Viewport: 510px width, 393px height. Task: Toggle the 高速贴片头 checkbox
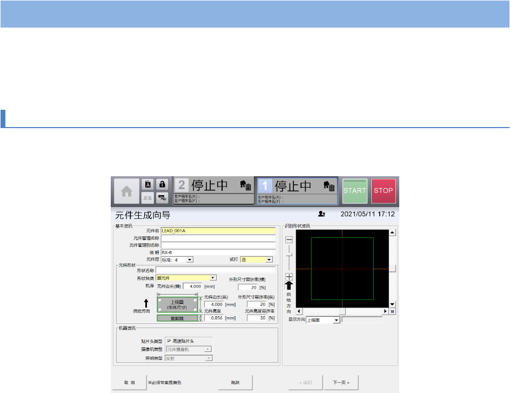169,341
